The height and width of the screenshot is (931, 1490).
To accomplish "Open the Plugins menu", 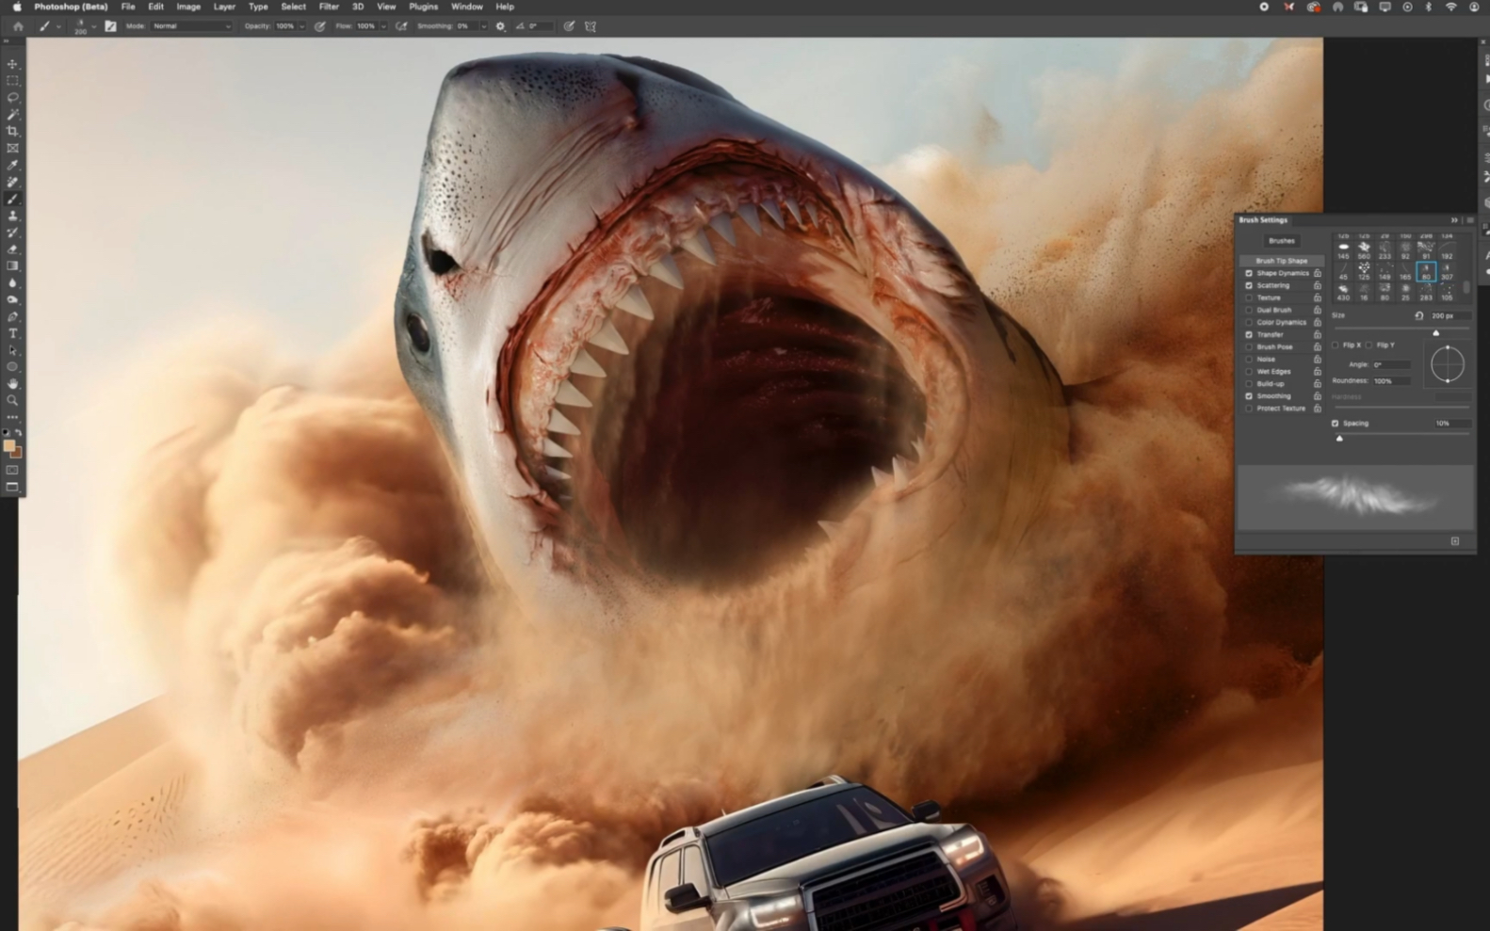I will pos(424,7).
